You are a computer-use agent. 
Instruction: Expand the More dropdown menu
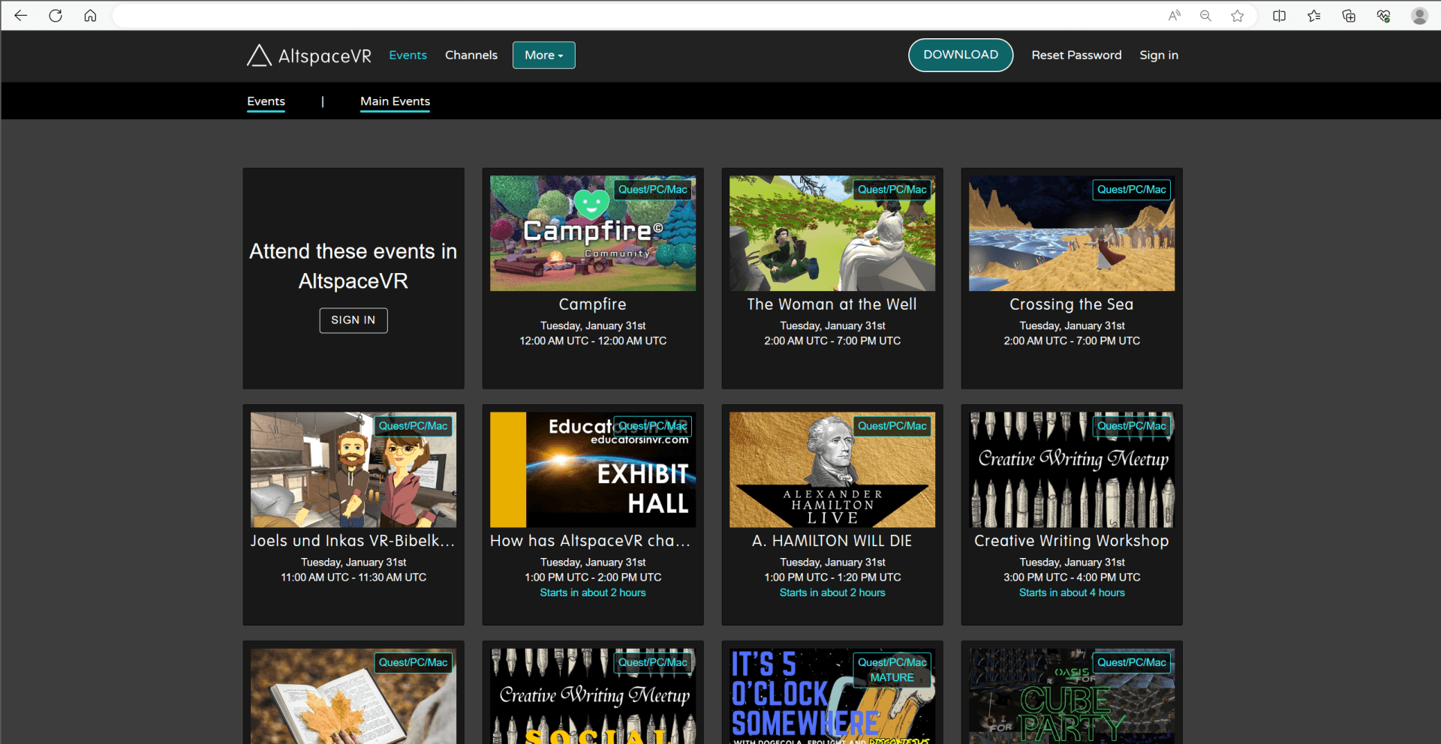(x=544, y=55)
